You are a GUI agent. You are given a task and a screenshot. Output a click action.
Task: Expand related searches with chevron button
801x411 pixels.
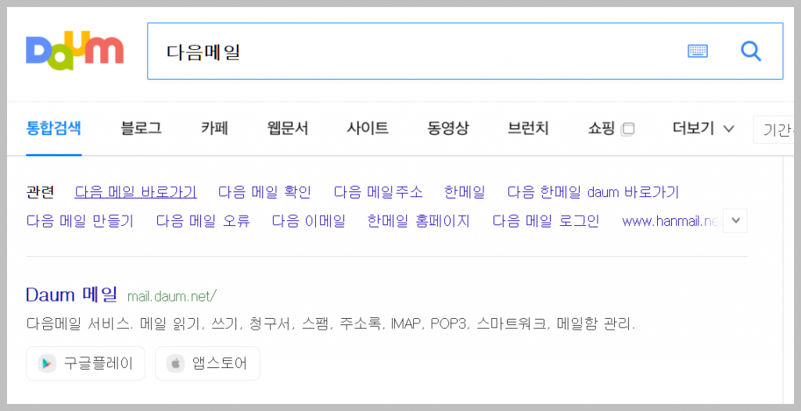735,220
